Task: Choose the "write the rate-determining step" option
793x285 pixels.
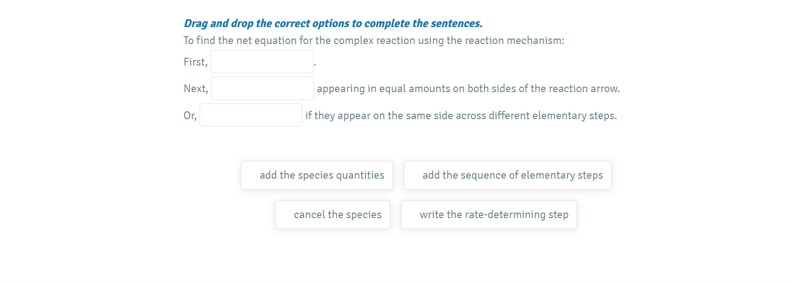Action: click(489, 214)
